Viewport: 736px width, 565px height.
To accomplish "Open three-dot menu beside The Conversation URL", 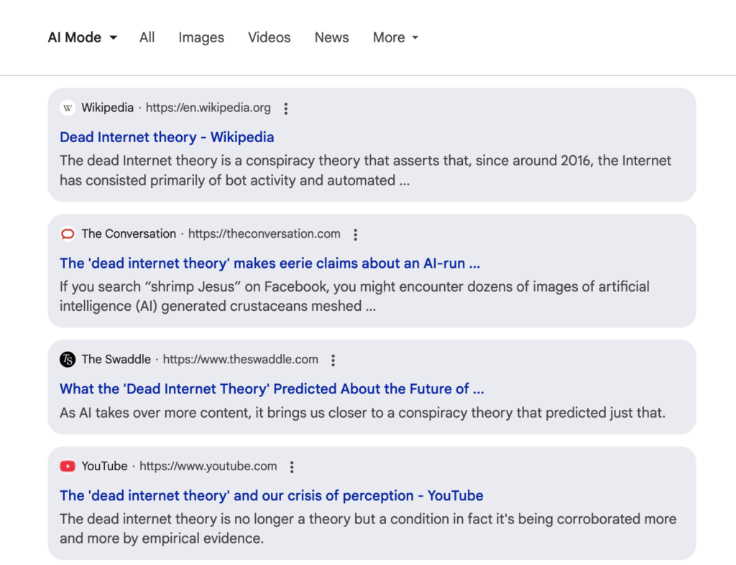I will point(355,234).
